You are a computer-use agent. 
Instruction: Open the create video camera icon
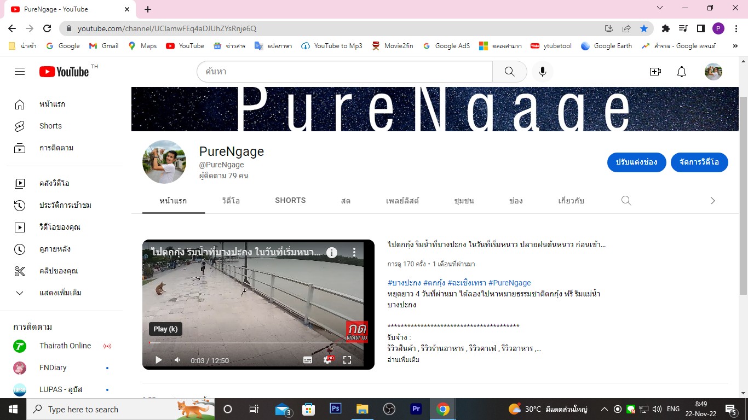655,72
